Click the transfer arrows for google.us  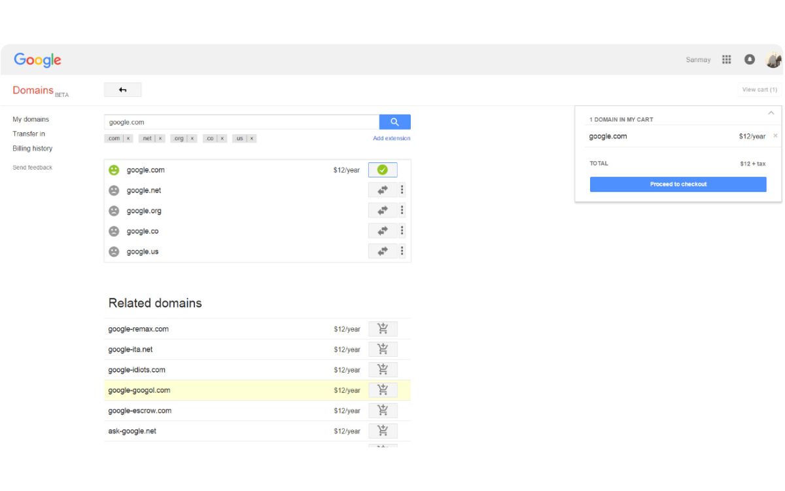click(x=383, y=251)
